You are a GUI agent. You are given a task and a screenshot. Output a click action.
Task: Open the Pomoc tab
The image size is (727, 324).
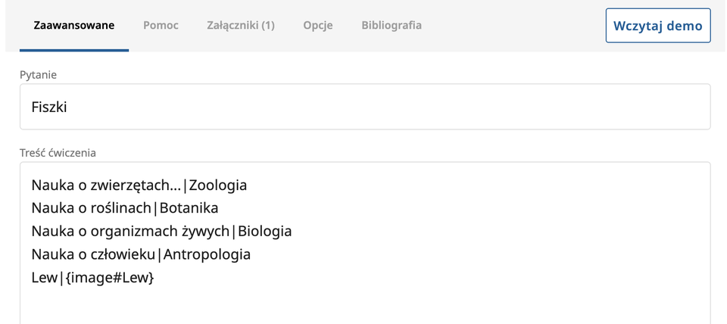161,26
